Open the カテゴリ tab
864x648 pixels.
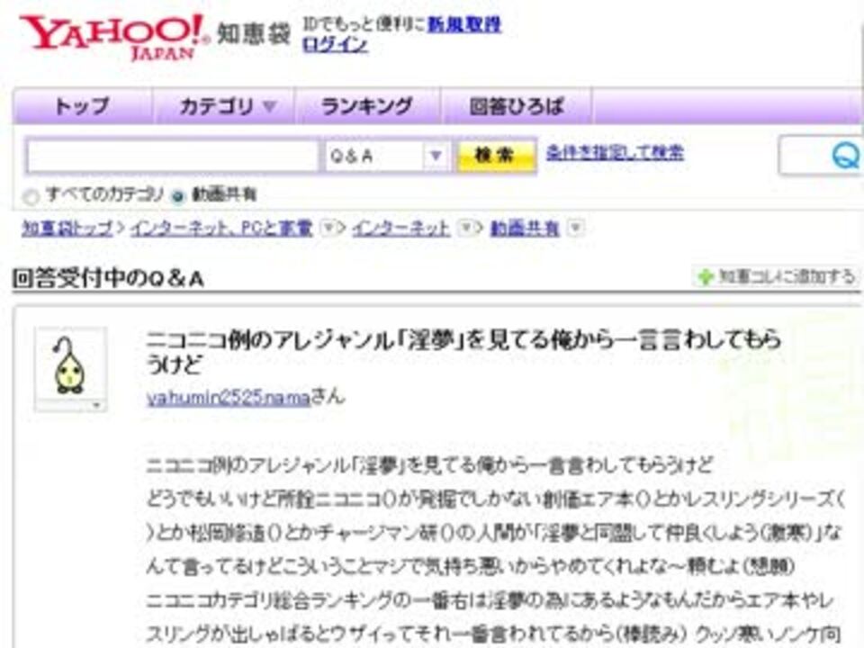pyautogui.click(x=225, y=106)
